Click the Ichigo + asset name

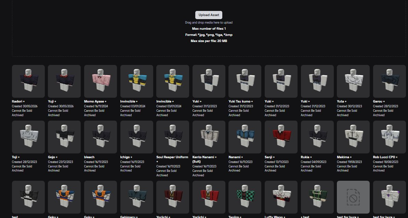(x=126, y=157)
